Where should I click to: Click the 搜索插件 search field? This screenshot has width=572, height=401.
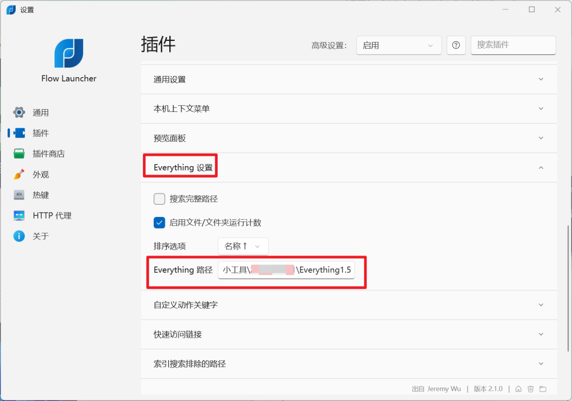click(513, 45)
